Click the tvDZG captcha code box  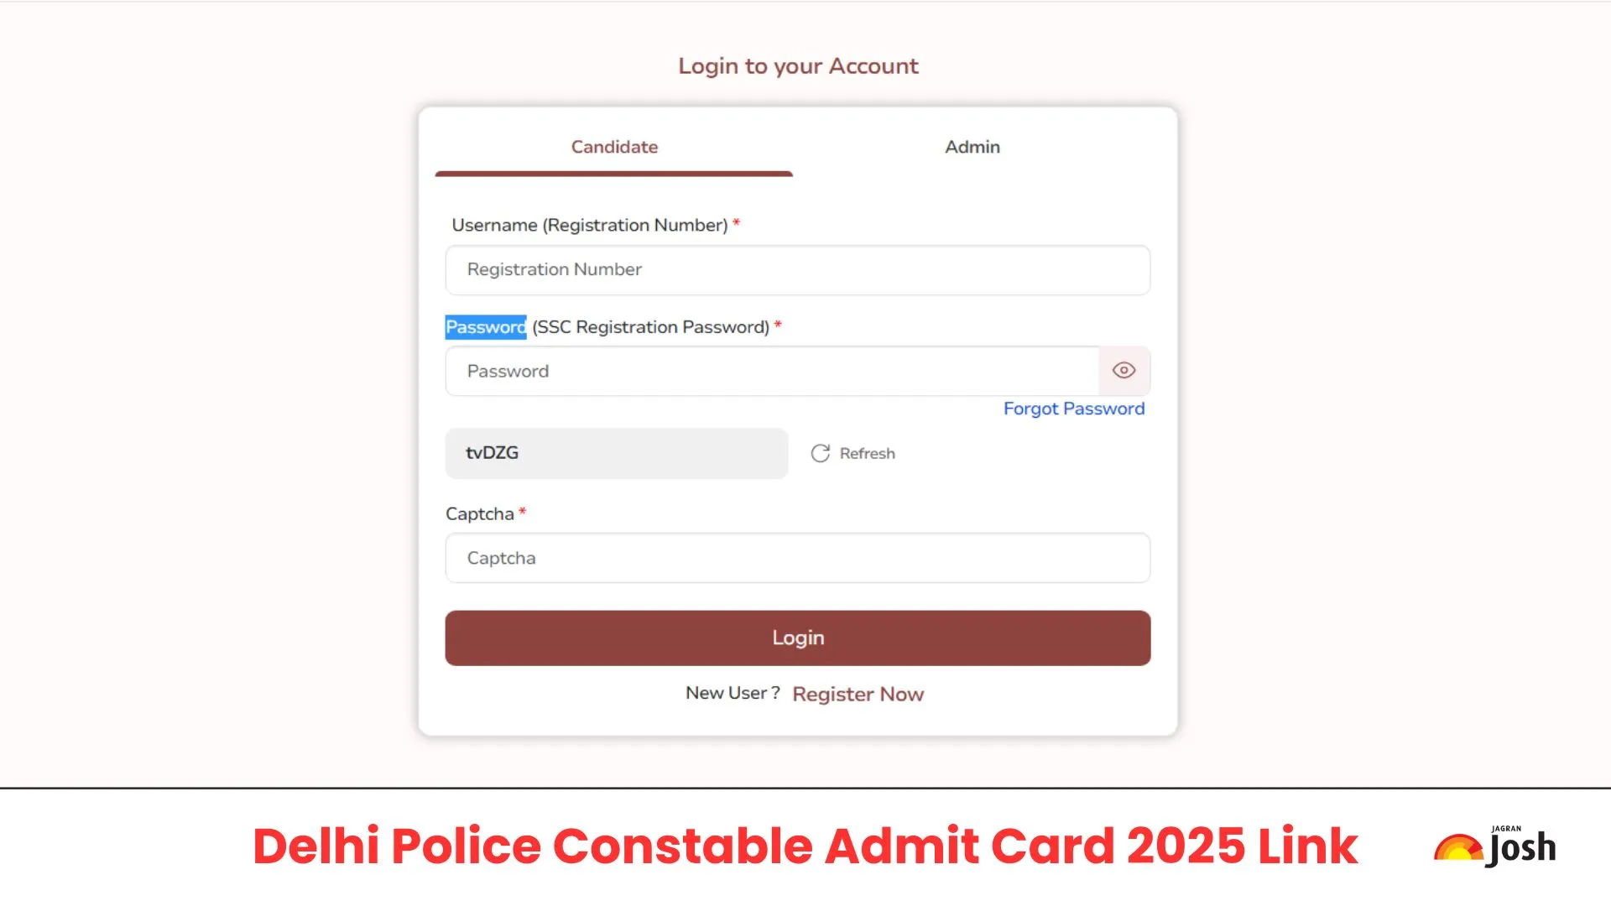pyautogui.click(x=616, y=454)
